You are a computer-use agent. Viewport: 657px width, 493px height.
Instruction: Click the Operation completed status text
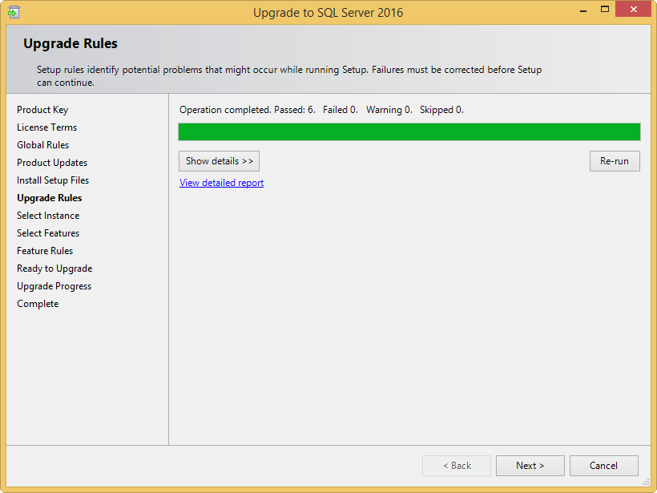click(x=321, y=110)
